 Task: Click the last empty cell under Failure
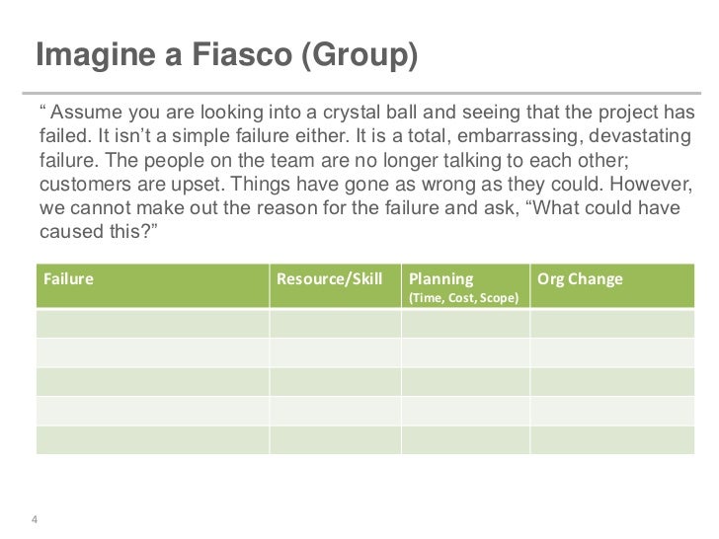pos(153,439)
